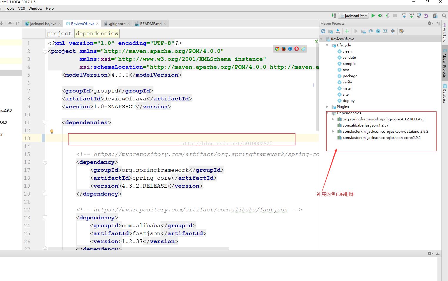
Task: Toggle Maven offline mode
Action: click(371, 31)
